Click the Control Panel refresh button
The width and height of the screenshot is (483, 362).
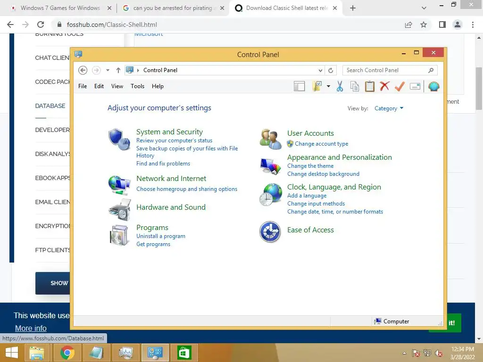point(331,71)
